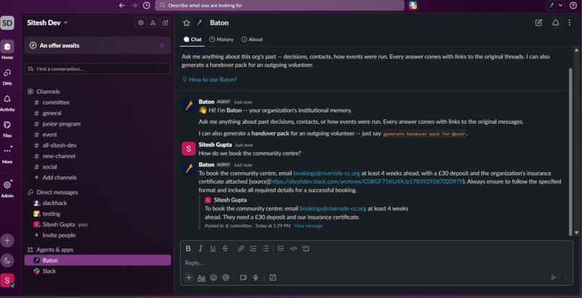Screen dimensions: 582x298
Task: Click the Find a conversation field
Action: click(97, 69)
